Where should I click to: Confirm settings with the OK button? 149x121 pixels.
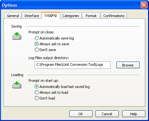(x=81, y=114)
